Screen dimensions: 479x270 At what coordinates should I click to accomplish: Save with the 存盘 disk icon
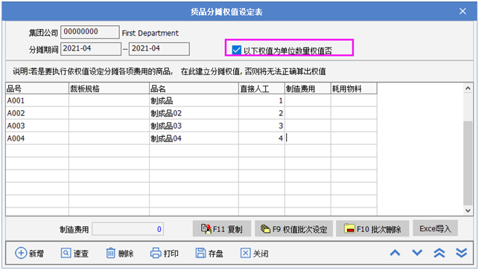tap(200, 253)
